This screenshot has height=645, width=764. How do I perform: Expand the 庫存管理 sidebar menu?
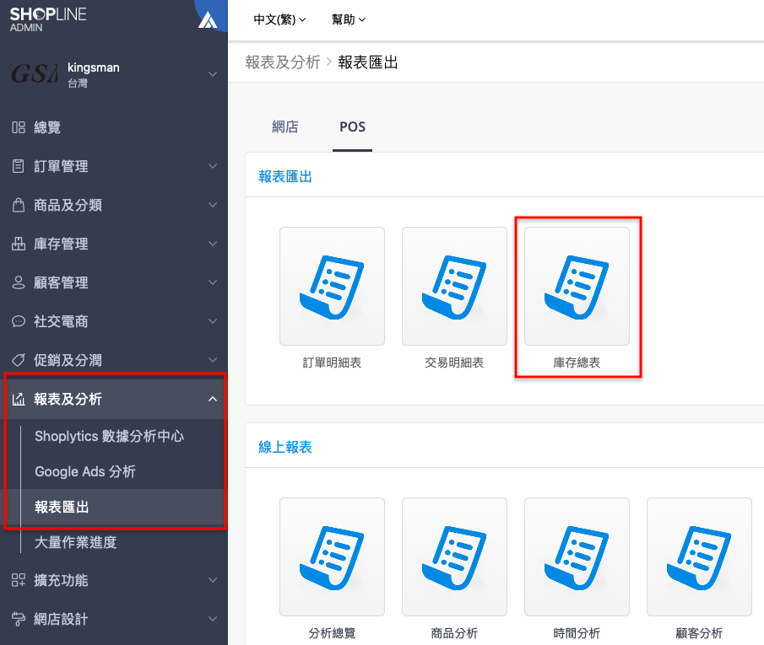pyautogui.click(x=113, y=244)
